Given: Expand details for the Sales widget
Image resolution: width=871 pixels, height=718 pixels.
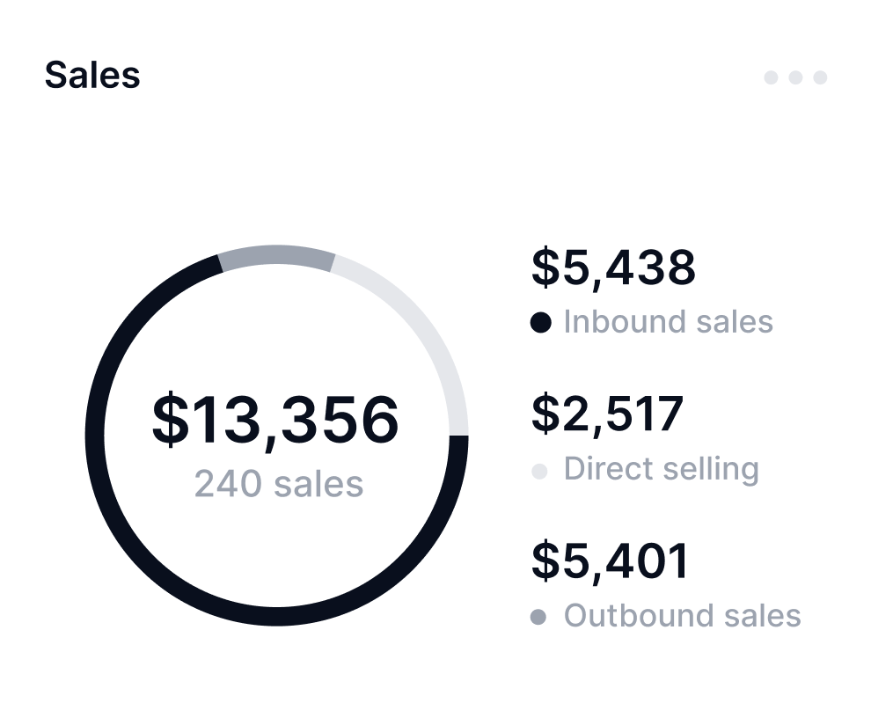Looking at the screenshot, I should tap(795, 77).
